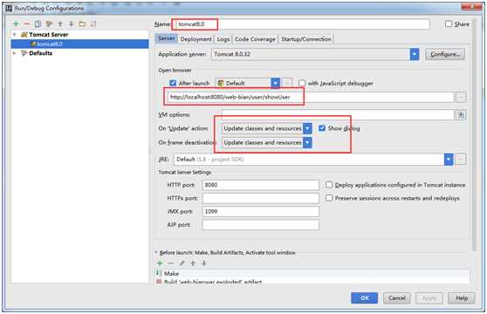Click the HTTPs port field

click(261, 198)
